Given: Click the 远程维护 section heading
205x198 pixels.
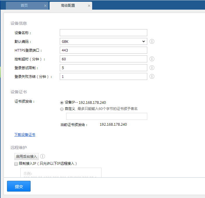Looking at the screenshot, I should tap(19, 148).
